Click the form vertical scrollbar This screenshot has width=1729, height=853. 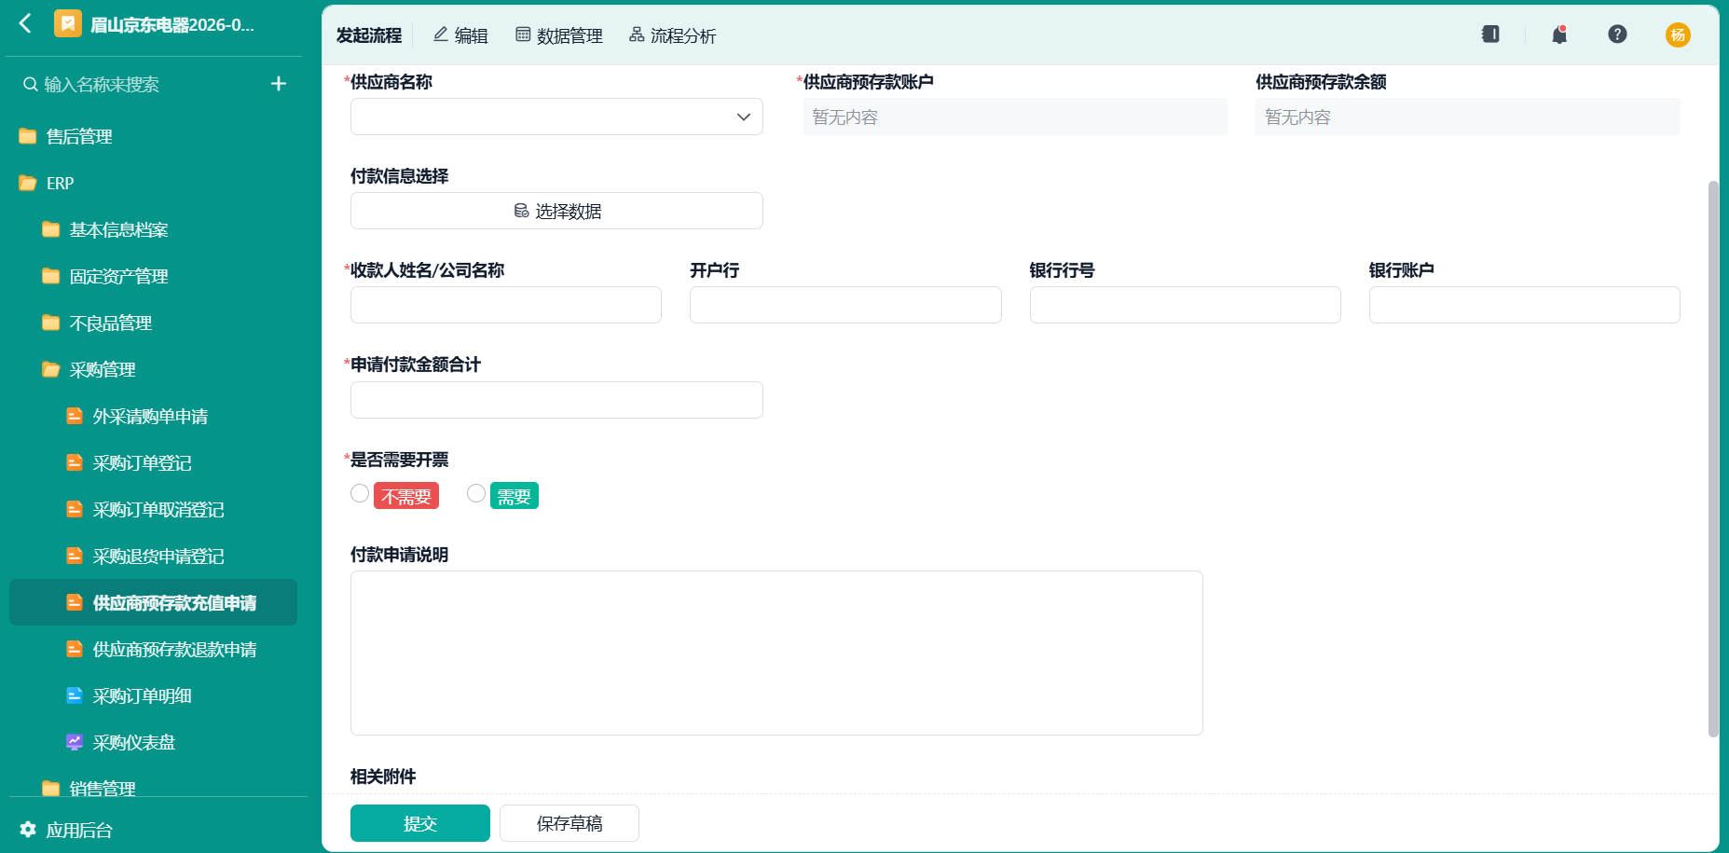click(x=1713, y=459)
